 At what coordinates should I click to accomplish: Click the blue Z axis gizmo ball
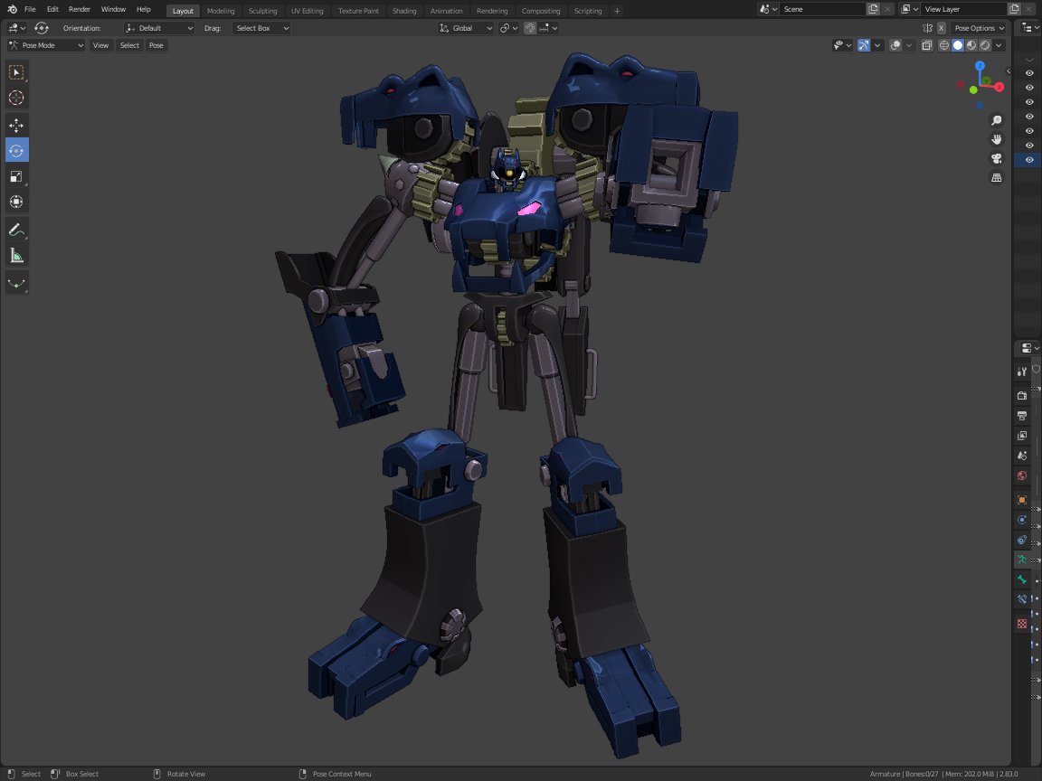(x=980, y=66)
